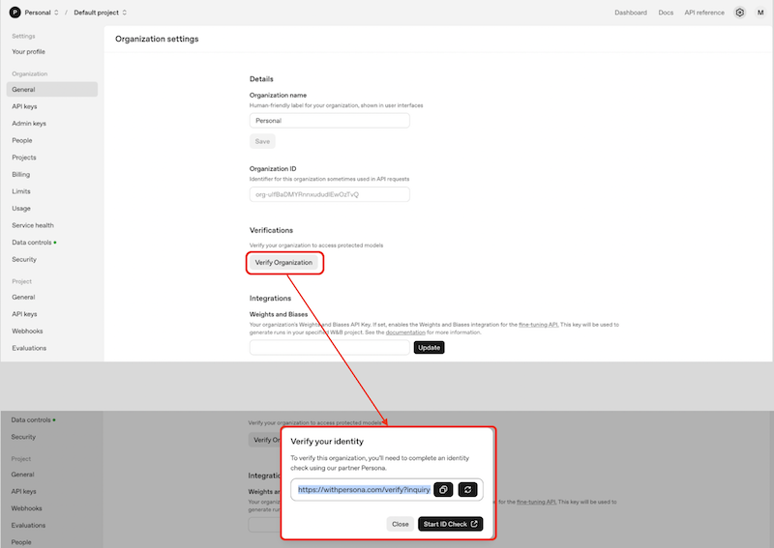Viewport: 774px width, 548px height.
Task: Click the refresh icon beside the verification URL
Action: pyautogui.click(x=467, y=490)
